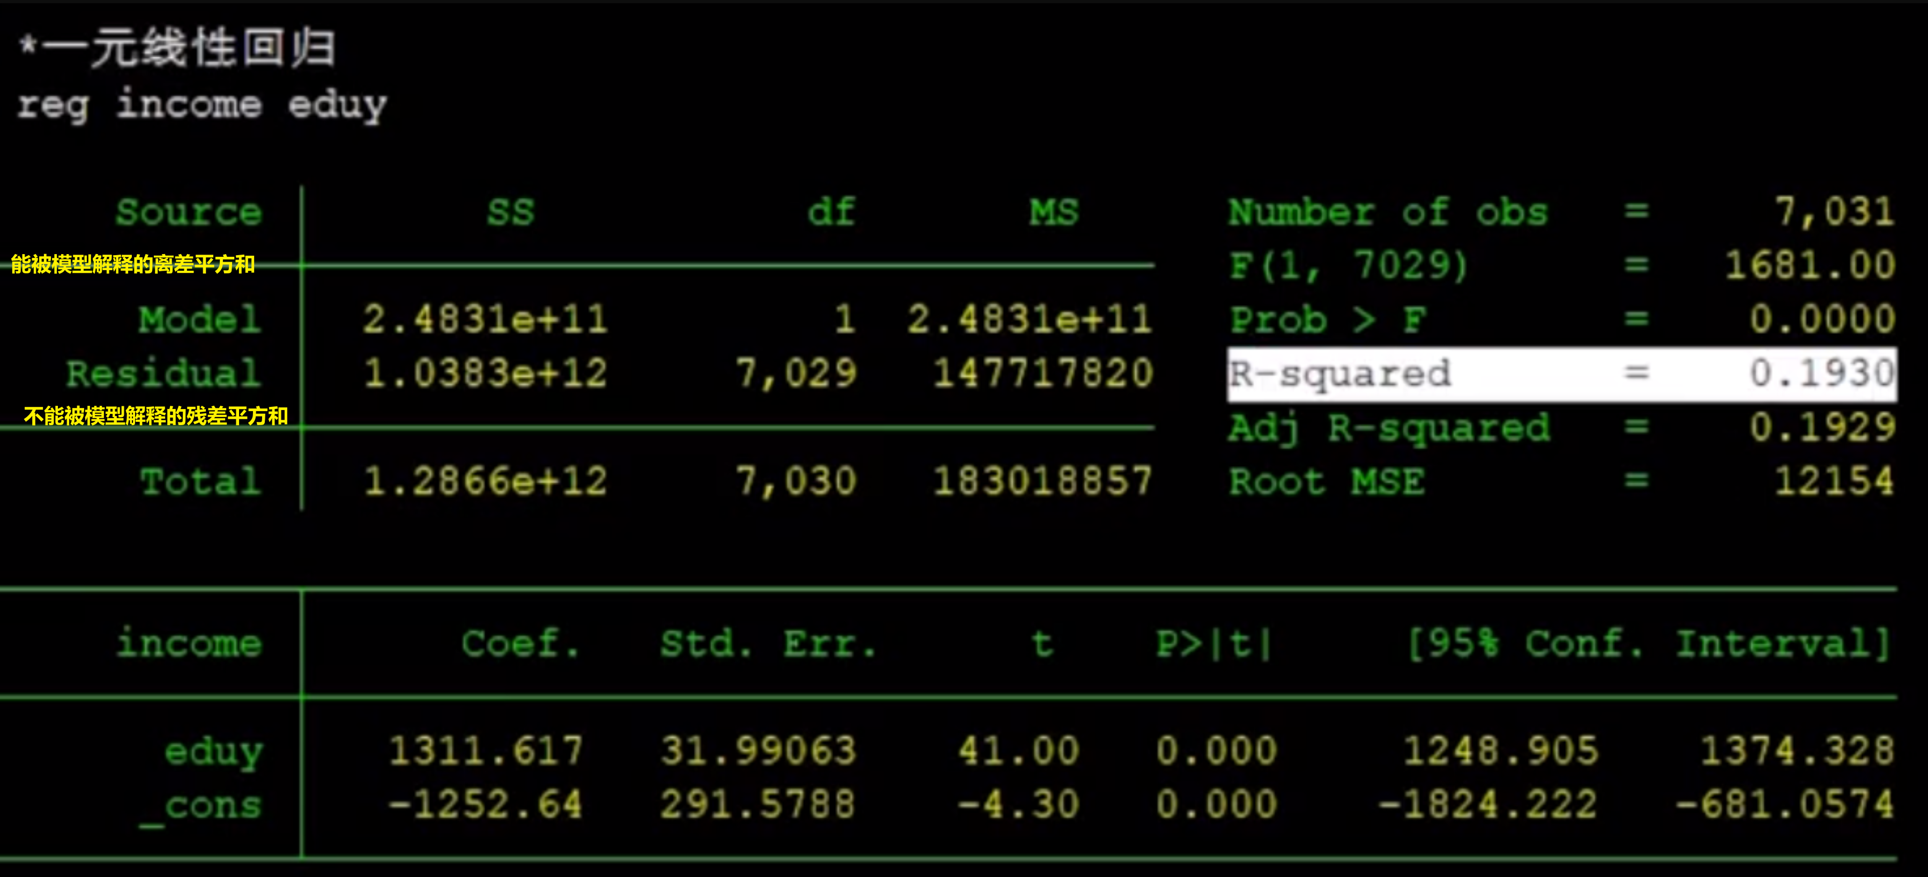
Task: Click the Residual row label
Action: 164,374
